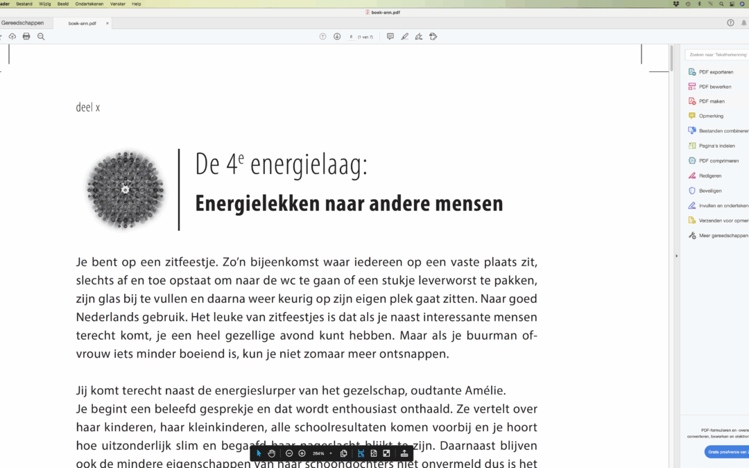Click the 'deel x' heading text

[x=88, y=107]
